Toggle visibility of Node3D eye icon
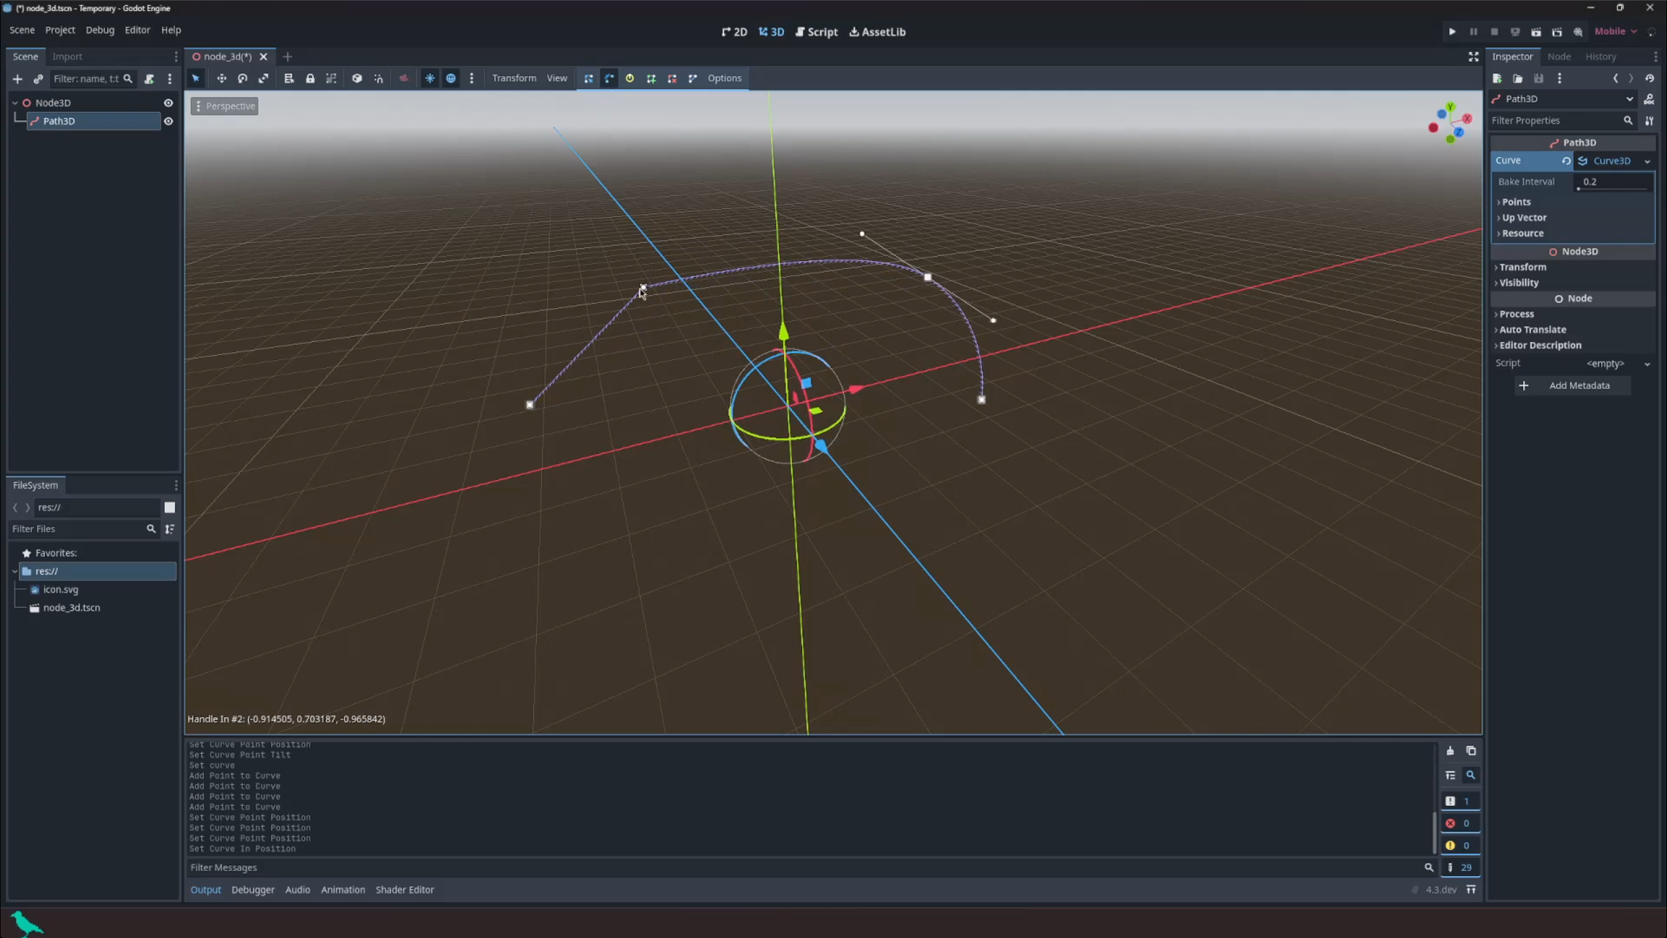This screenshot has height=938, width=1667. pos(168,102)
